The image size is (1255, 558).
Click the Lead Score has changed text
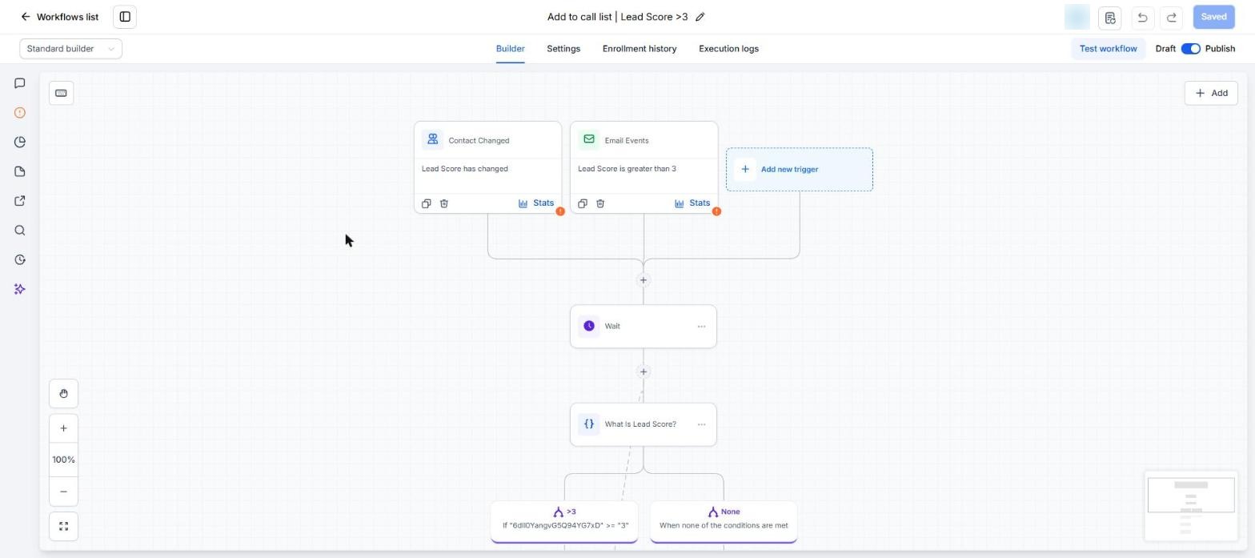465,169
